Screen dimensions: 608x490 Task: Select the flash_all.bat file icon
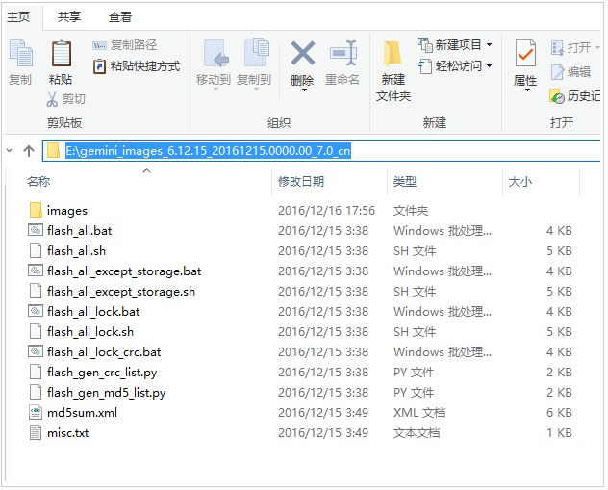coord(36,230)
